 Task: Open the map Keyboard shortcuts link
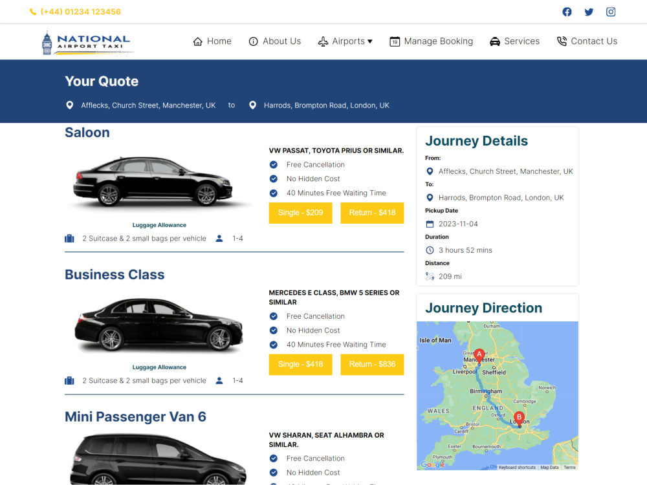coord(517,468)
